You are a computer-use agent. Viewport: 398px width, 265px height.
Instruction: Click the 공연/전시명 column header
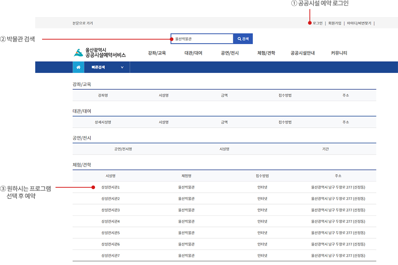[123, 149]
